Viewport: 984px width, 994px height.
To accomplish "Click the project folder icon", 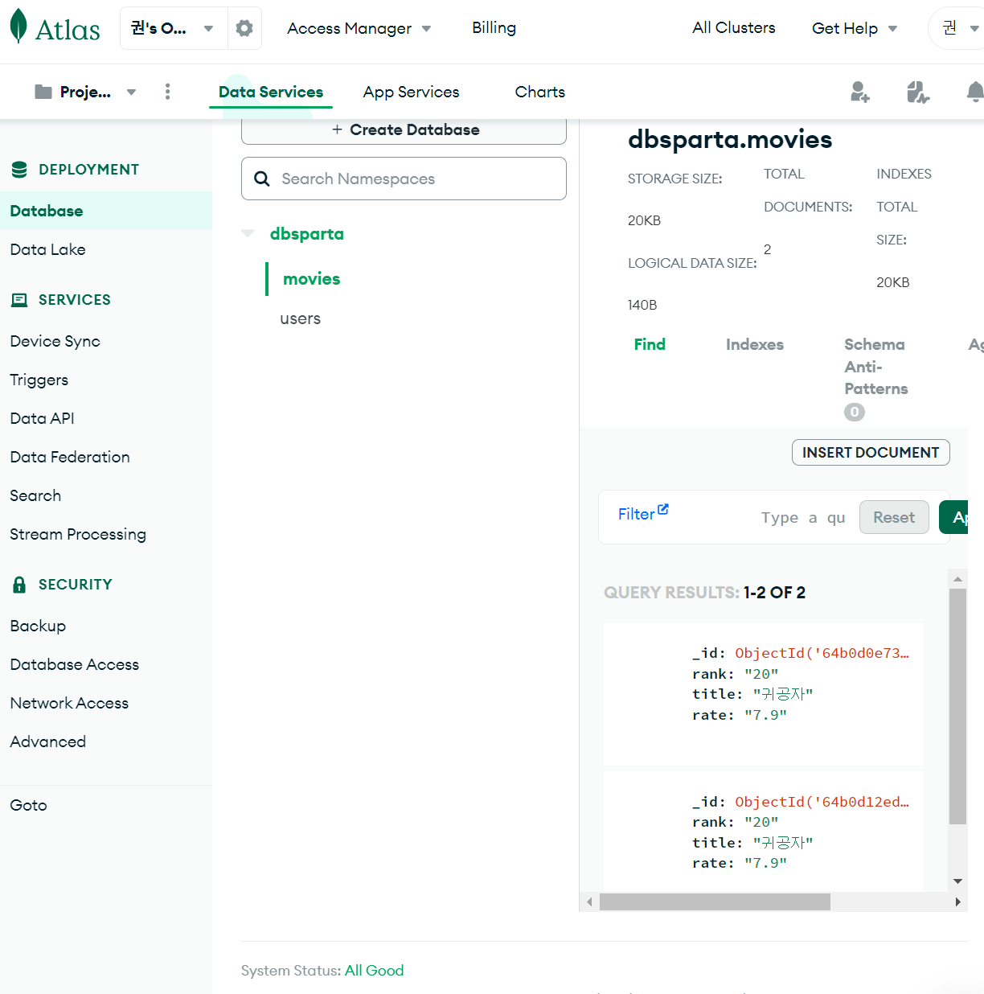I will 43,92.
